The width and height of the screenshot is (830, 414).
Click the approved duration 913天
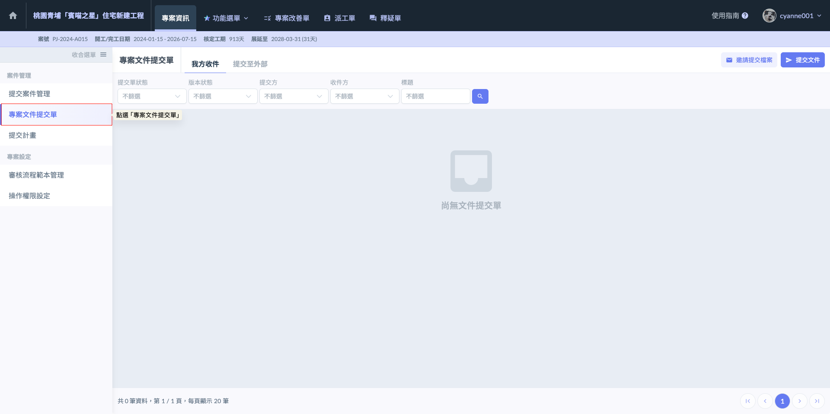pos(236,39)
